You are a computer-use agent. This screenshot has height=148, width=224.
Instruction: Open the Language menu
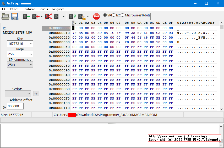tap(58, 9)
